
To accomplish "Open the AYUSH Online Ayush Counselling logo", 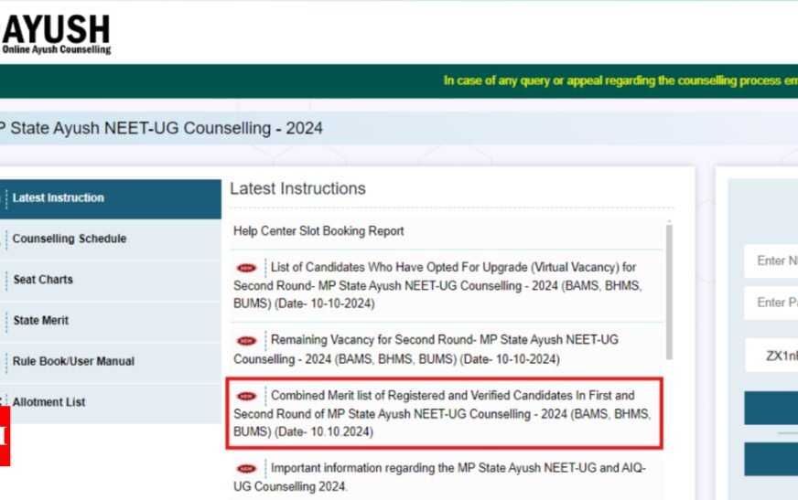I will coord(56,34).
